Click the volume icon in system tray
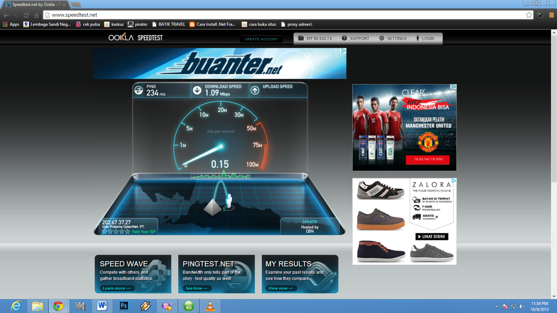 522,306
